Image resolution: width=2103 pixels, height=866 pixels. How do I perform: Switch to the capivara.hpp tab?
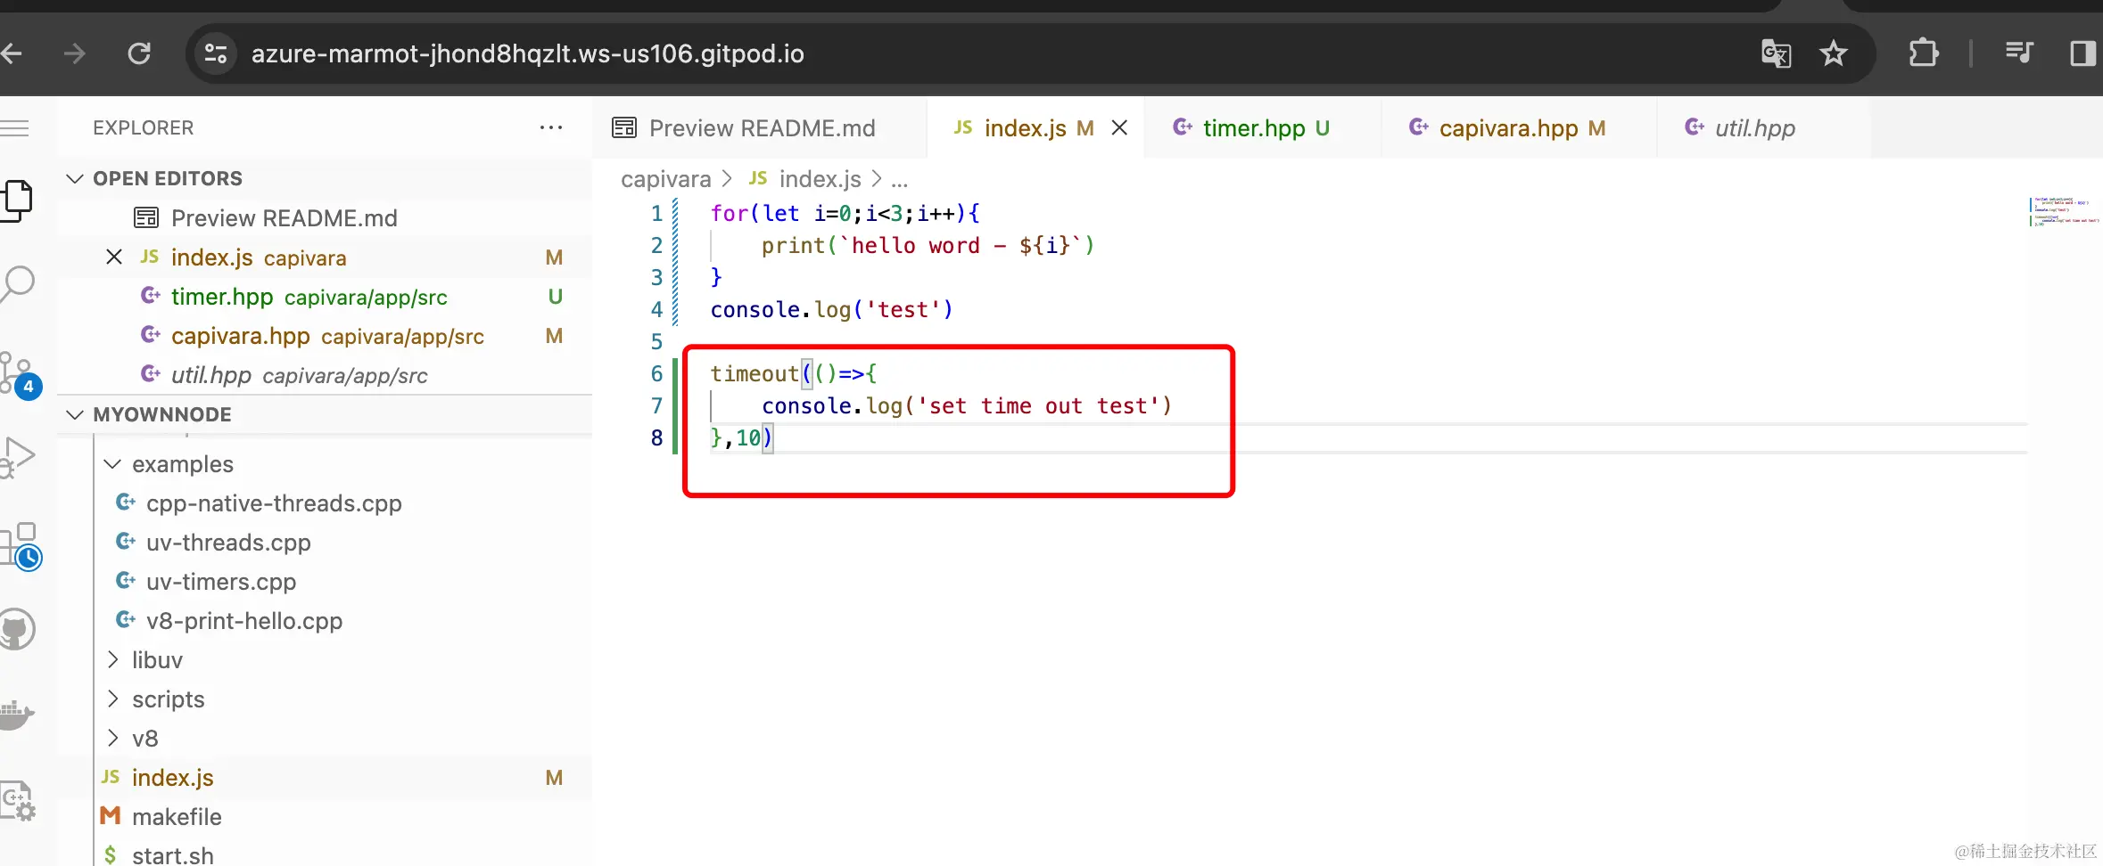pyautogui.click(x=1519, y=128)
